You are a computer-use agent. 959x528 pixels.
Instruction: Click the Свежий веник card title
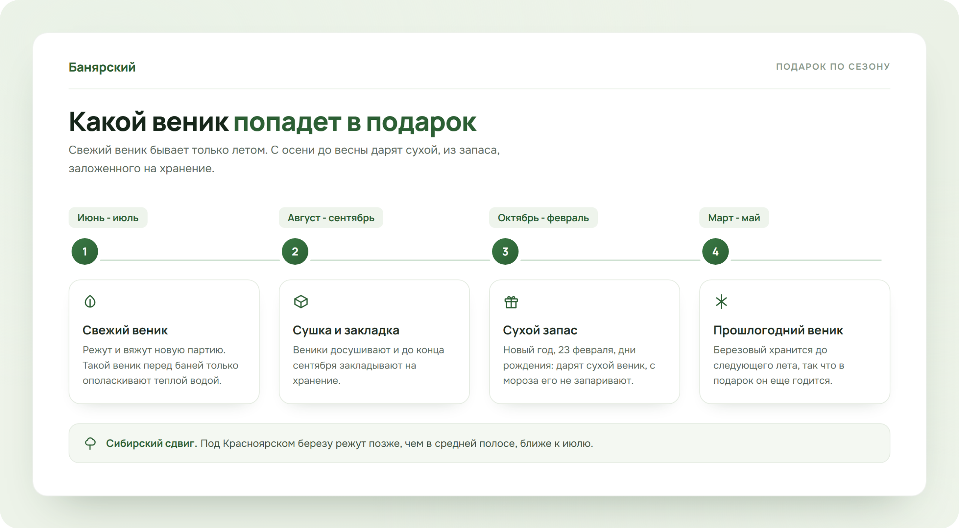point(125,330)
